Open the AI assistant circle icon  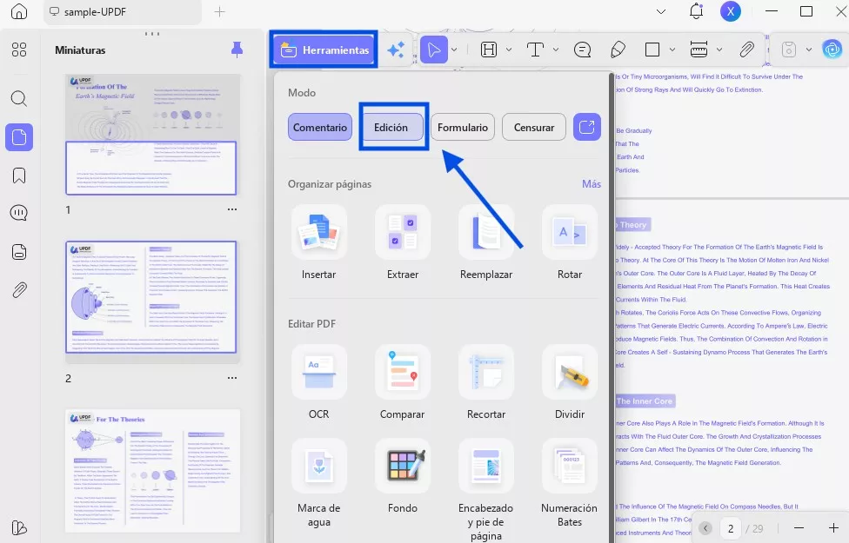coord(832,50)
